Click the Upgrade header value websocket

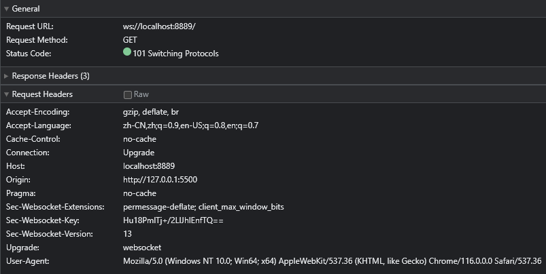coord(142,248)
